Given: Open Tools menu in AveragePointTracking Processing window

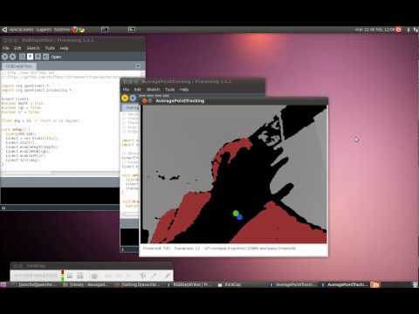Looking at the screenshot, I should click(170, 89).
